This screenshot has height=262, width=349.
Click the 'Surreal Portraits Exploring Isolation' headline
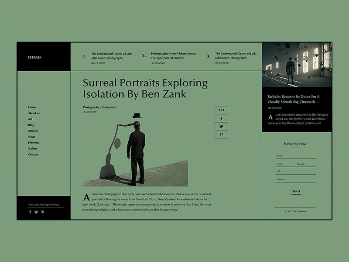tap(145, 88)
